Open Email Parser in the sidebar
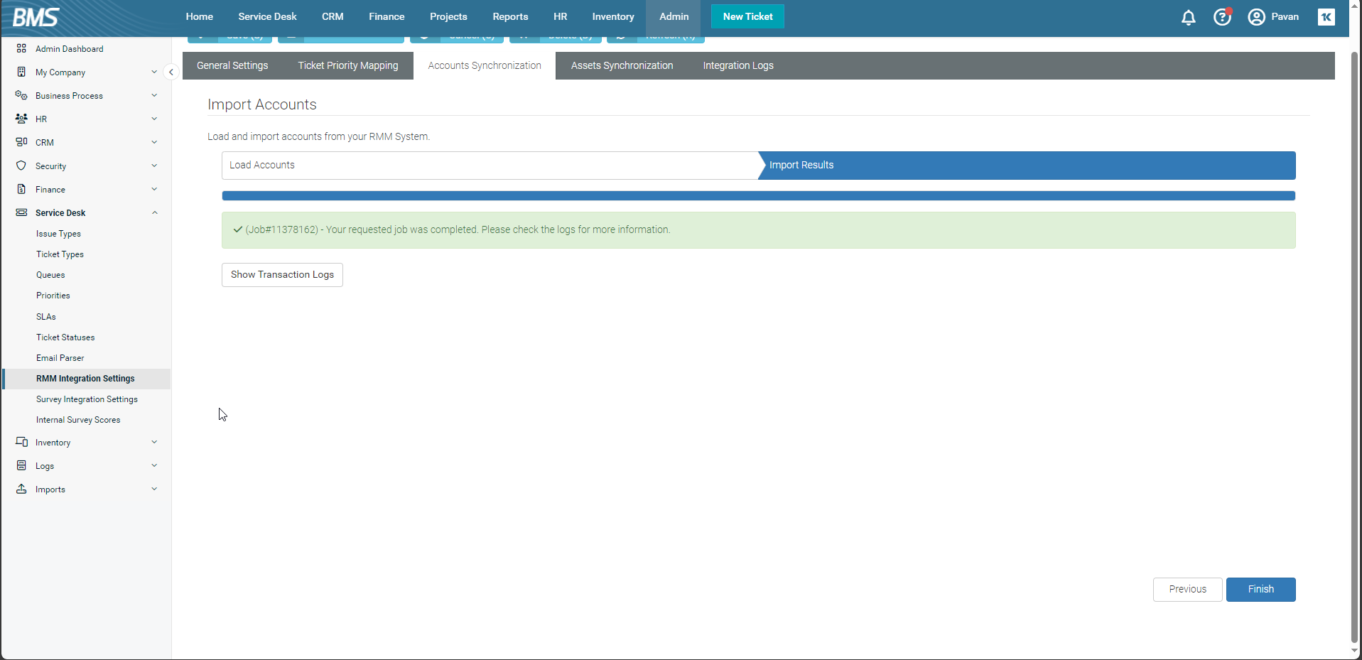1362x660 pixels. (x=60, y=358)
